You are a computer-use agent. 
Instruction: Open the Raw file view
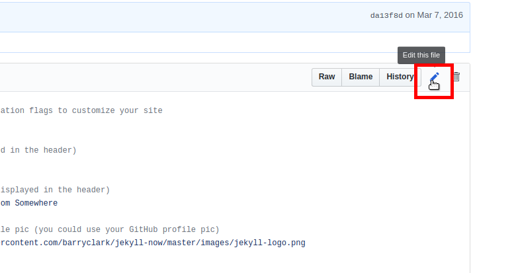coord(327,77)
